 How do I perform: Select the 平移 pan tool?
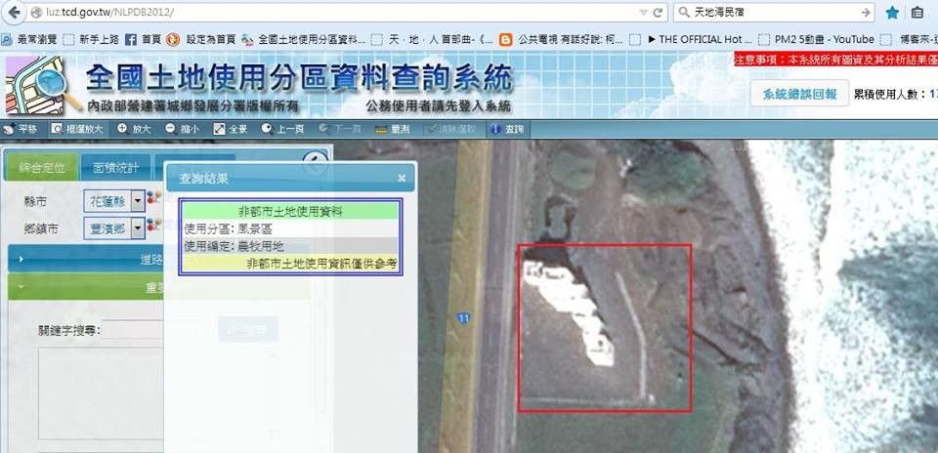(x=20, y=129)
